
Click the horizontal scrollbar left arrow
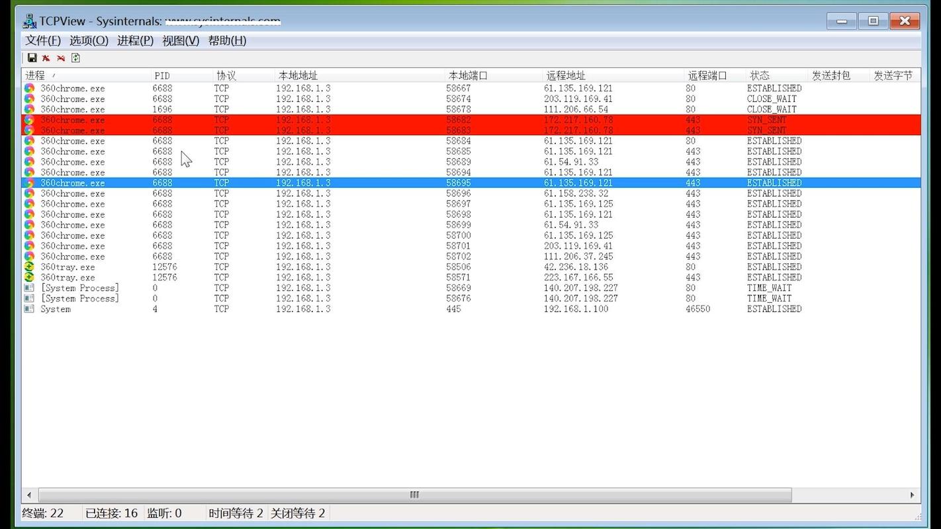29,495
